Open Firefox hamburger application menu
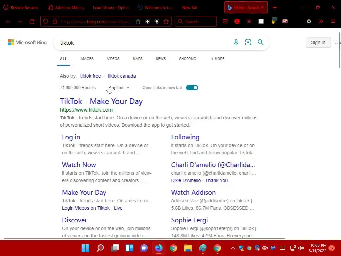Screen dimensions: 341x256 tap(333, 21)
